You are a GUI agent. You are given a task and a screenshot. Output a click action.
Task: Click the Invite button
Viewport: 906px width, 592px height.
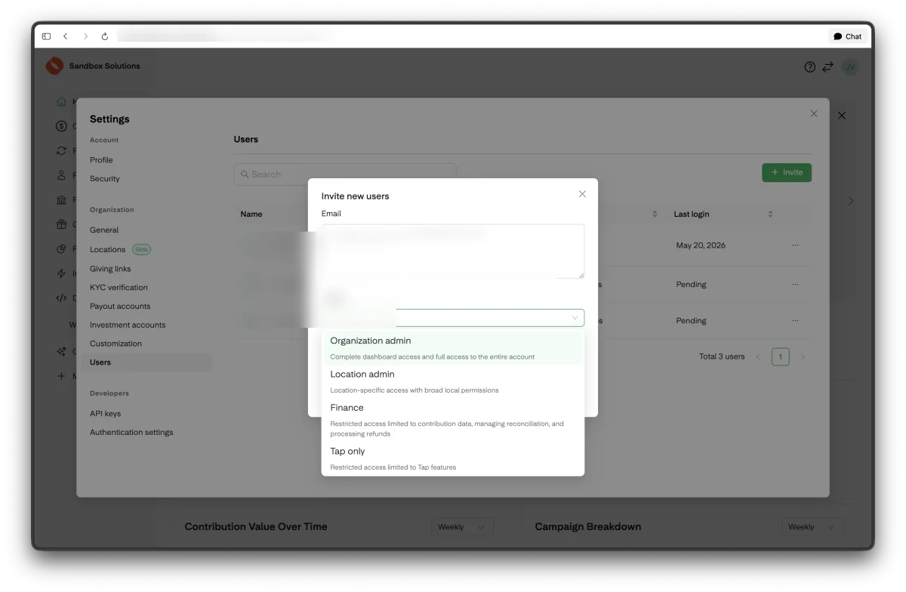point(787,172)
